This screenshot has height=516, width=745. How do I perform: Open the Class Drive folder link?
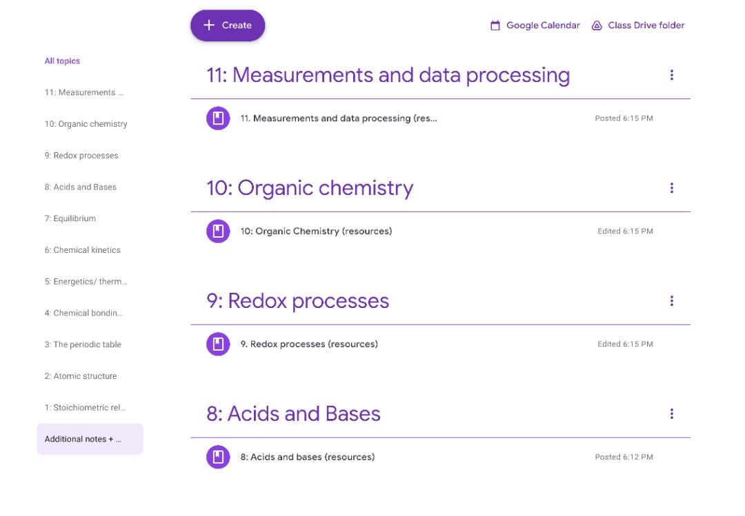coord(646,25)
